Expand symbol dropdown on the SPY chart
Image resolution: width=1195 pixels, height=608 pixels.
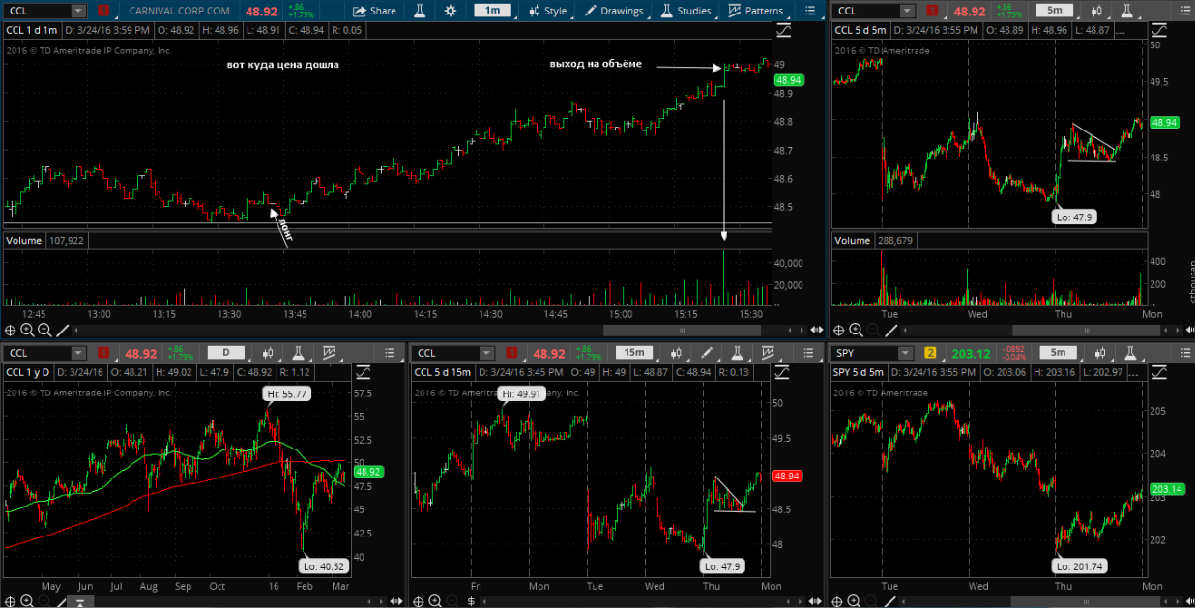pyautogui.click(x=906, y=353)
